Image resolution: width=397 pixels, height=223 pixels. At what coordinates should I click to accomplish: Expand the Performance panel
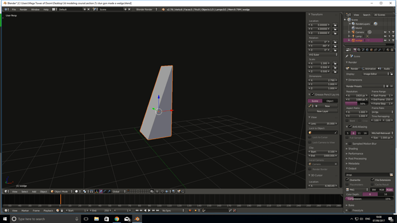point(356,153)
